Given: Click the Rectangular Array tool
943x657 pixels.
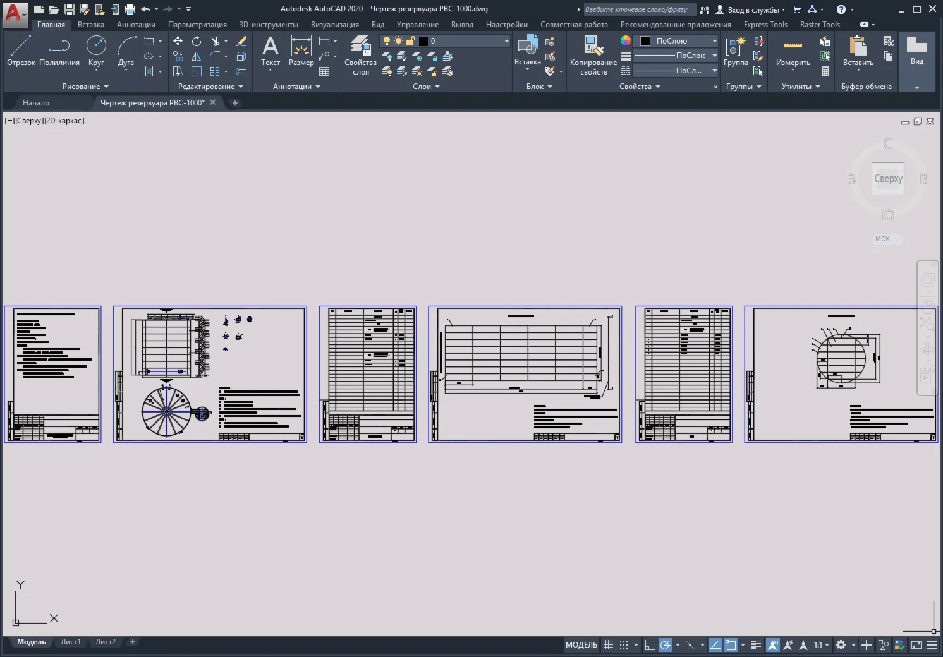Looking at the screenshot, I should (215, 71).
